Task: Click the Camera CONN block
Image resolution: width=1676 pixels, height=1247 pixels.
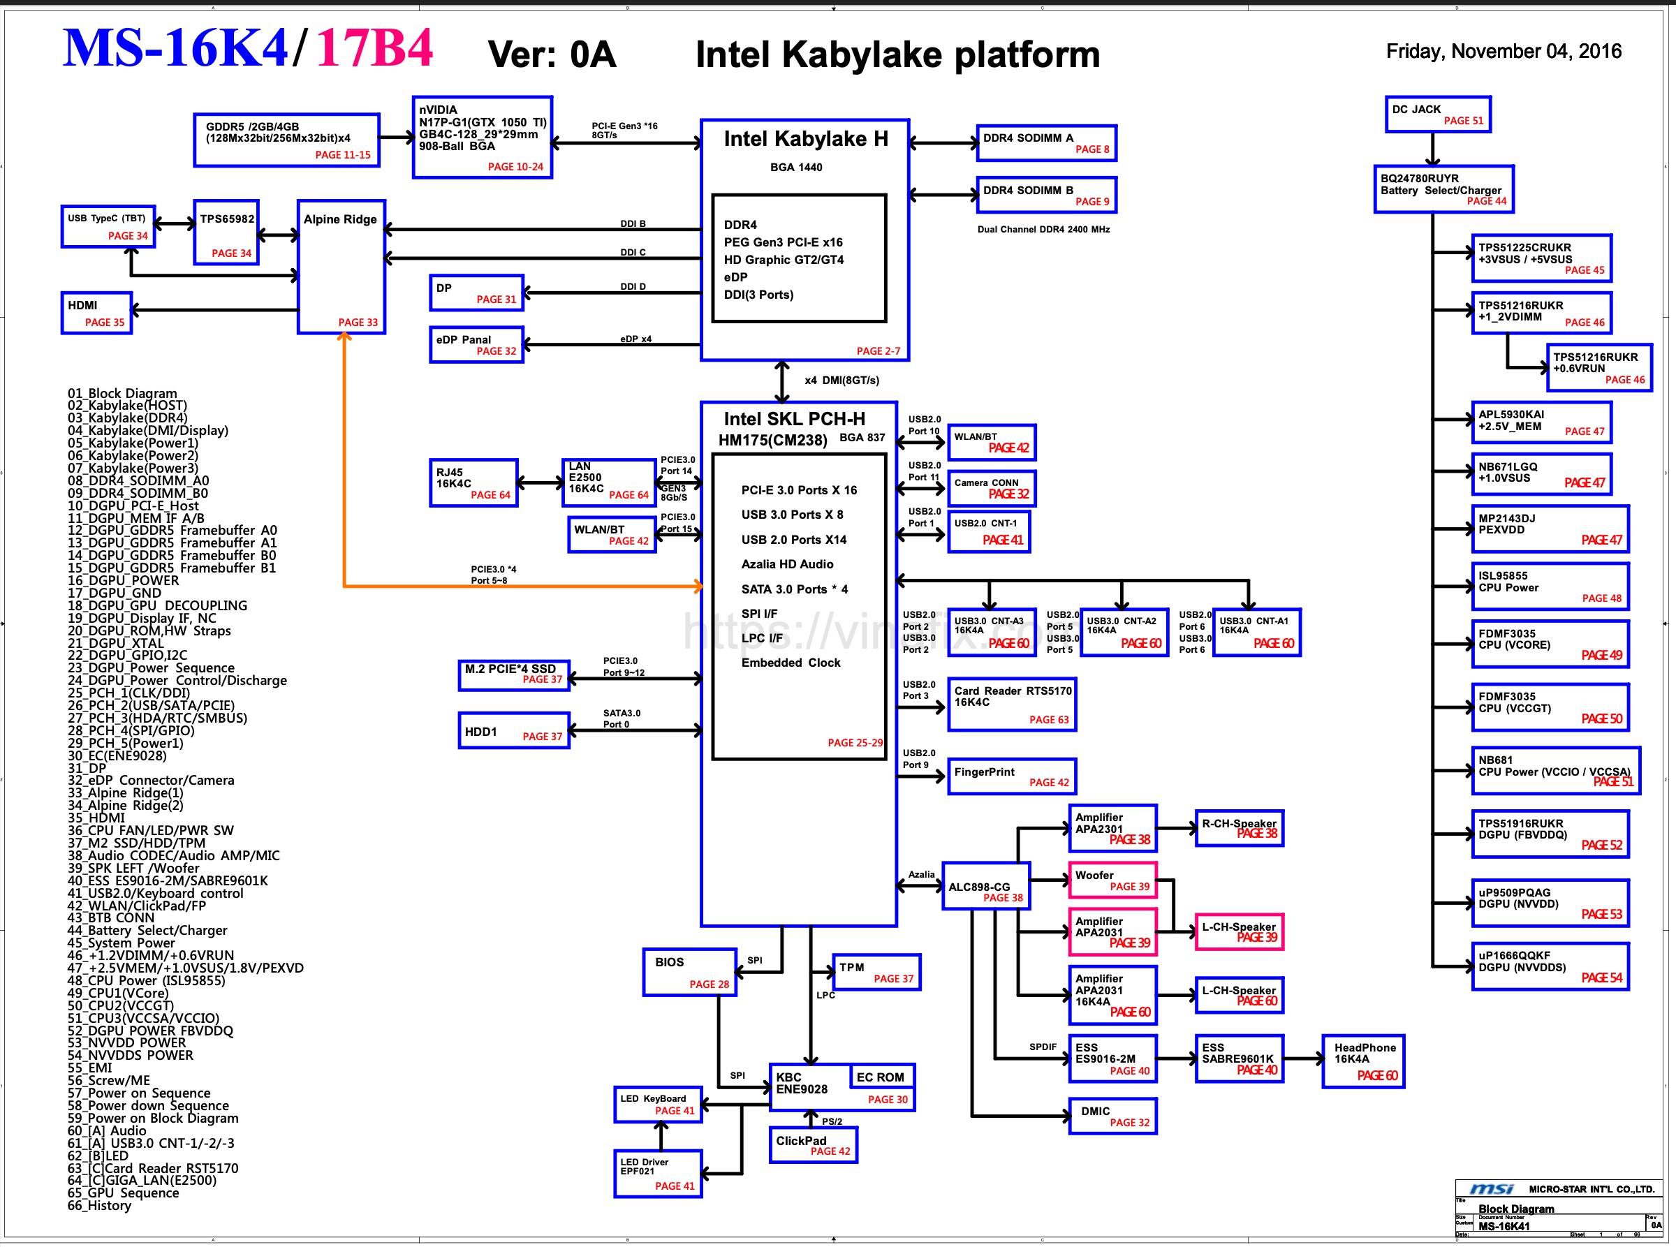Action: [992, 488]
